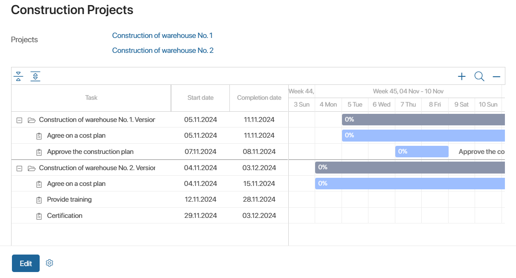
Task: Click completion date 08.11.2024 cell
Action: point(259,151)
